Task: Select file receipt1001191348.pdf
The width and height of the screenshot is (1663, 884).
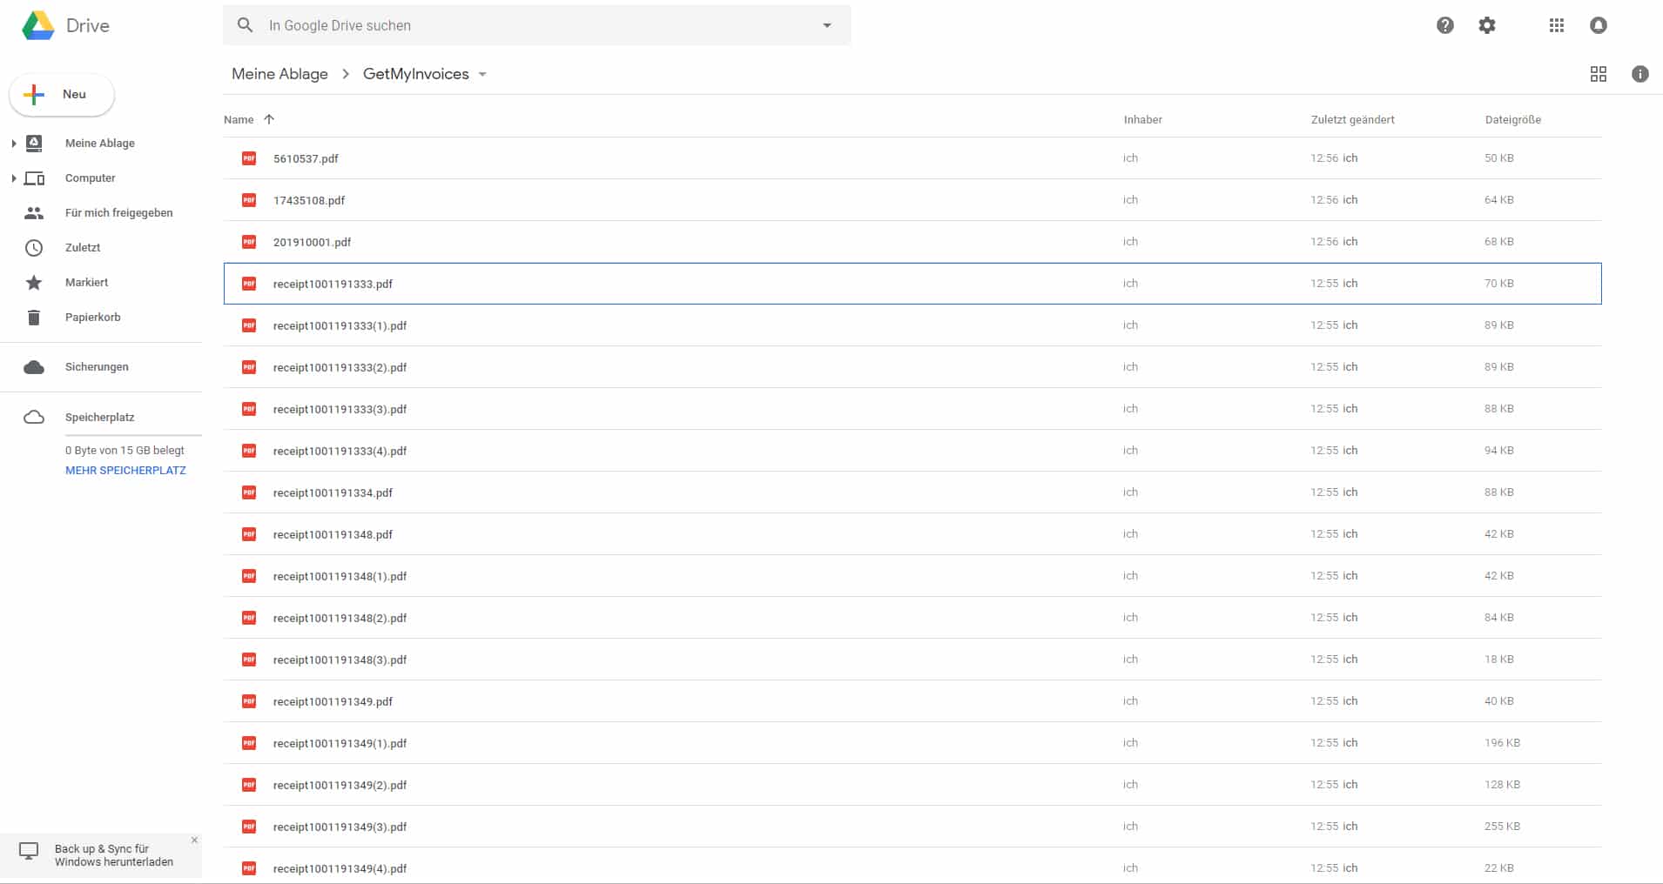Action: (x=912, y=534)
